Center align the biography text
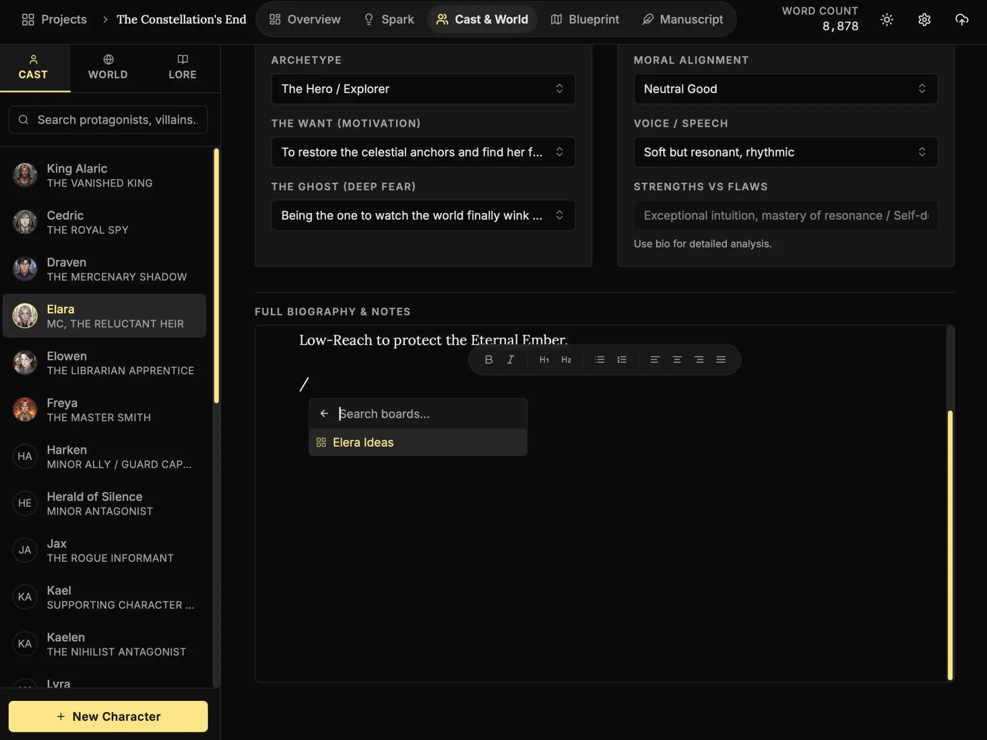 [x=677, y=359]
